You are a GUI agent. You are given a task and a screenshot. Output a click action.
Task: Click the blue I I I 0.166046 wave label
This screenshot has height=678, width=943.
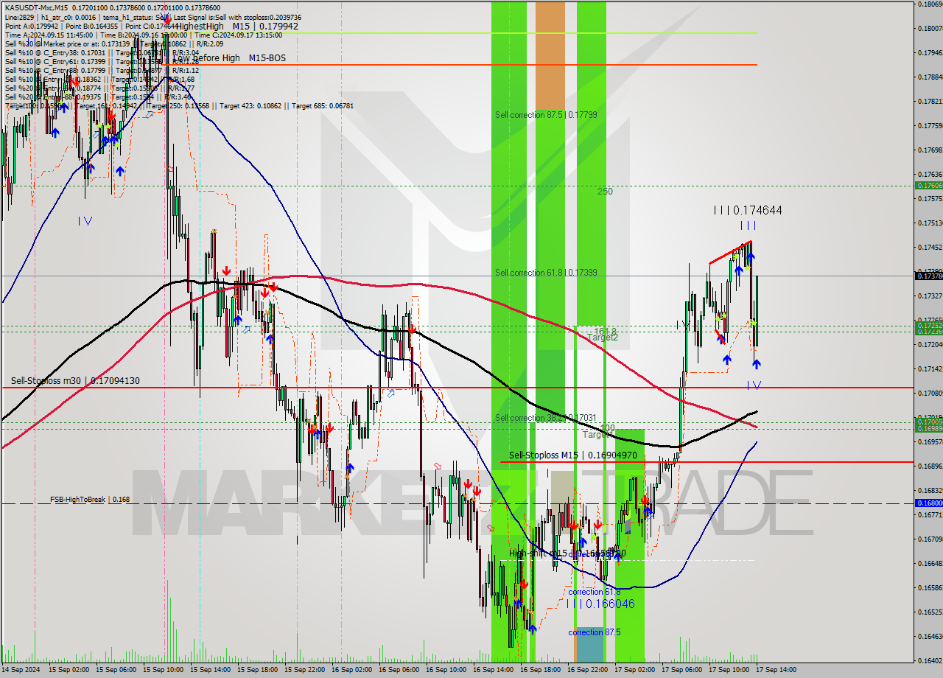(x=600, y=604)
